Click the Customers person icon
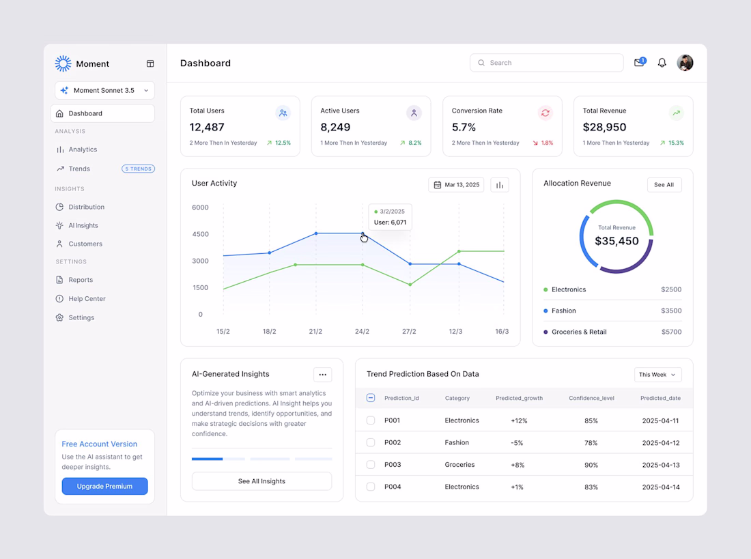 pos(59,244)
